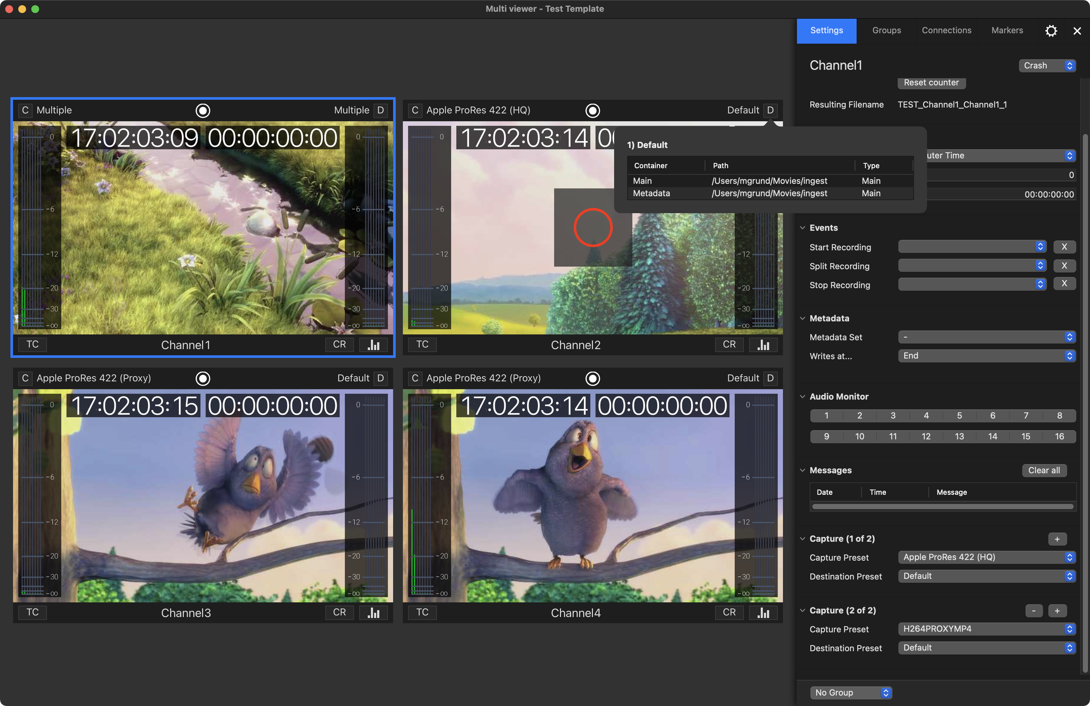1090x706 pixels.
Task: Open the Start Recording event dropdown
Action: point(972,247)
